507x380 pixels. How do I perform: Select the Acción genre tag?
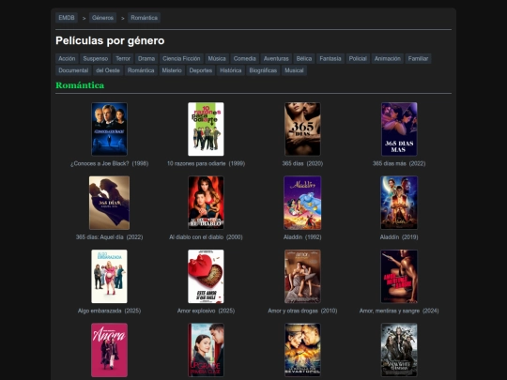(x=67, y=58)
